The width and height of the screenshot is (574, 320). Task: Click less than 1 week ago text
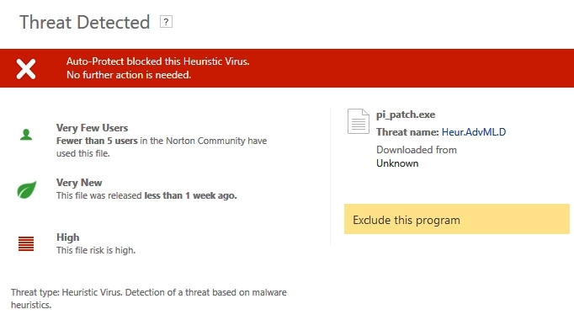[190, 195]
